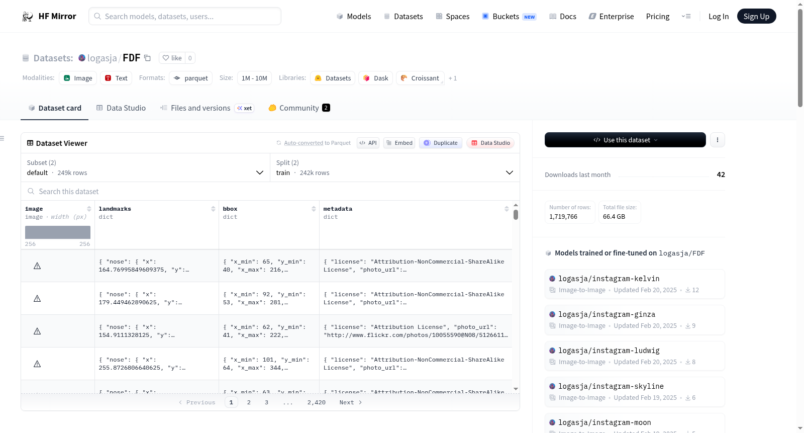Sort by the bbox column arrows
Viewport: 804px width, 433px height.
pos(314,209)
